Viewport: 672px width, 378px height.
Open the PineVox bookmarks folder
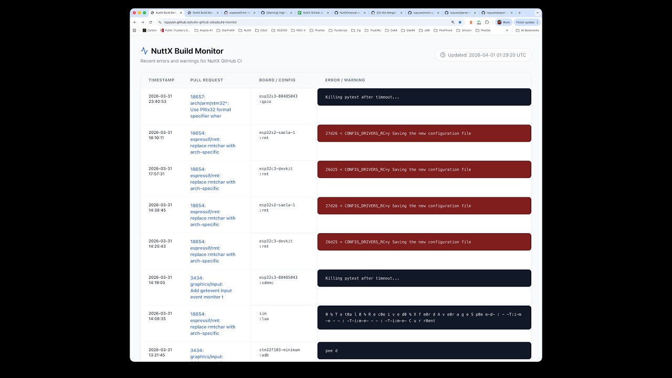(317, 30)
